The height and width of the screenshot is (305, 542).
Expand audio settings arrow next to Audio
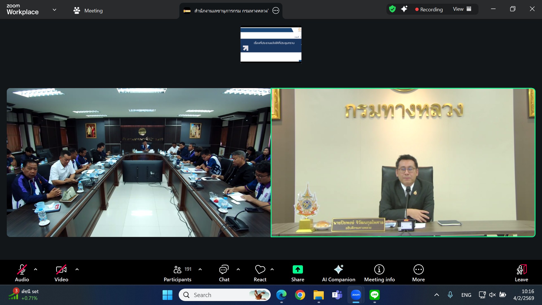point(36,269)
